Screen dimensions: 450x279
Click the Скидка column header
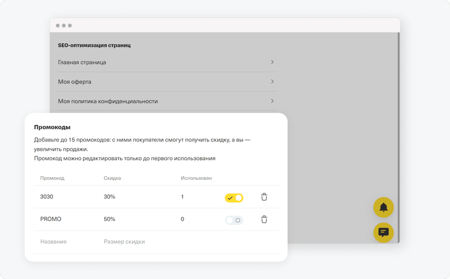(112, 178)
